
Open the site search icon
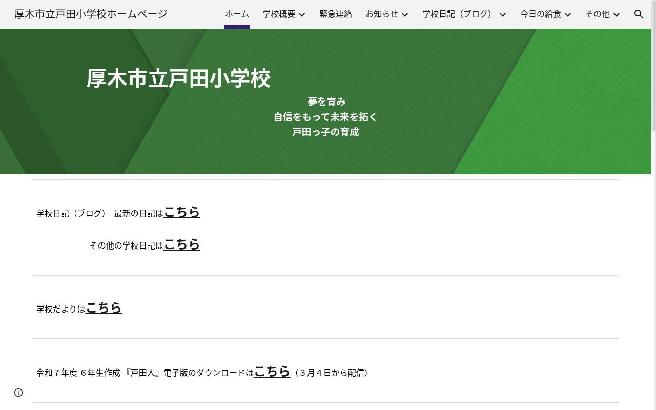point(639,14)
